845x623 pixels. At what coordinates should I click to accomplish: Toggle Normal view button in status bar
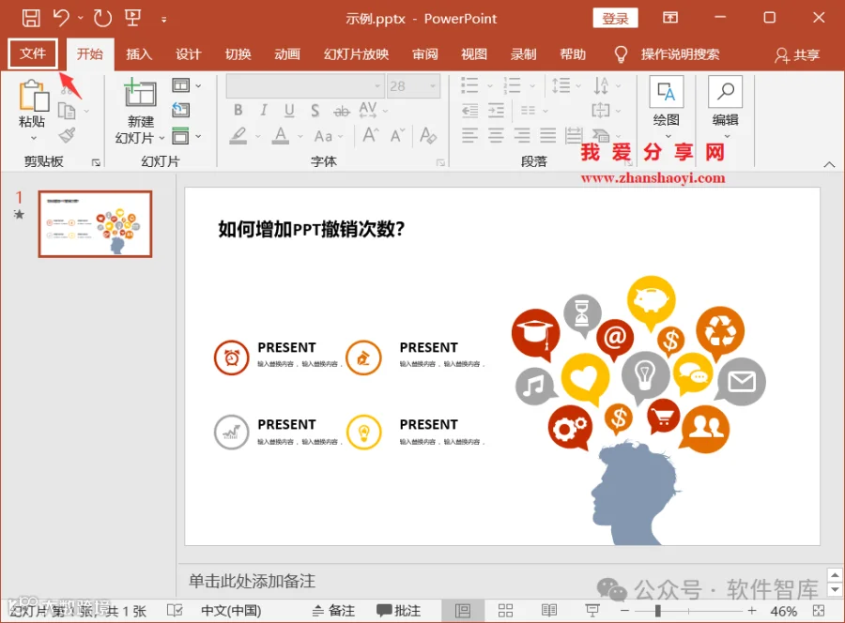pyautogui.click(x=462, y=611)
